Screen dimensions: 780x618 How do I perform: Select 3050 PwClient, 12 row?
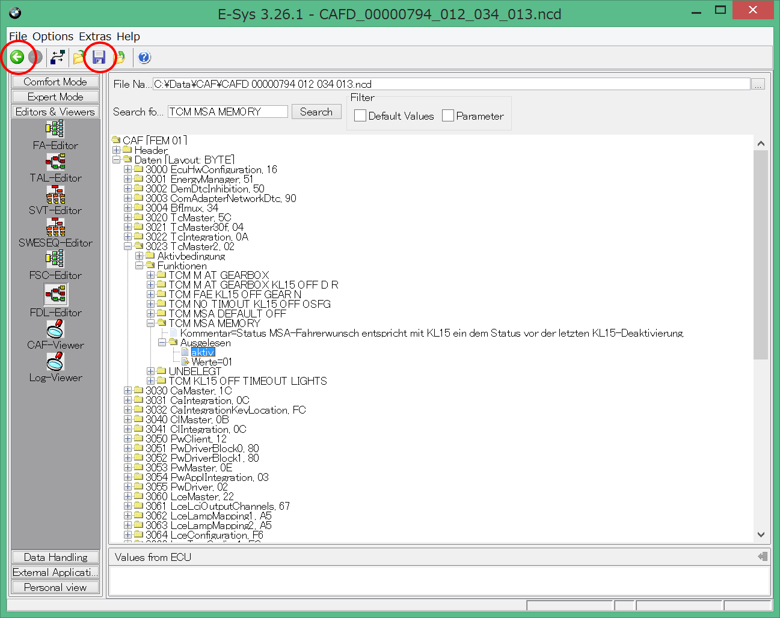coord(186,439)
